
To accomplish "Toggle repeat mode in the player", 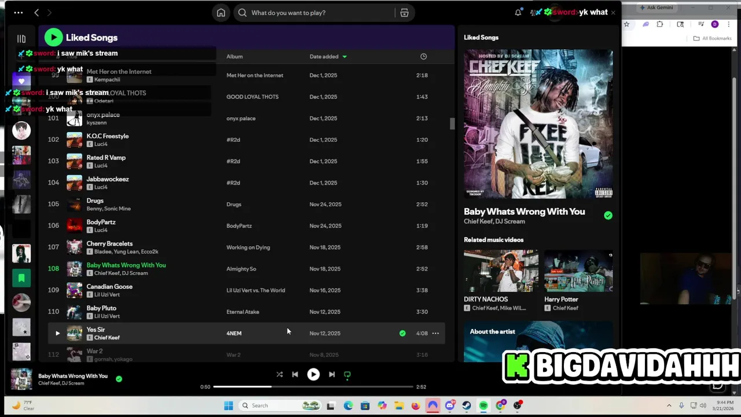I will pos(347,374).
